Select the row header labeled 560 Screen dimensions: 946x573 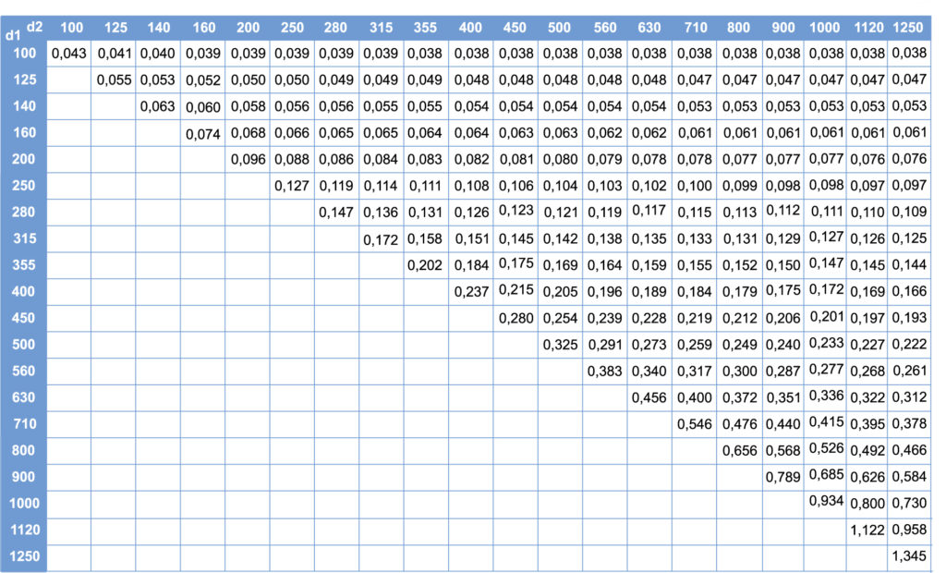[26, 371]
